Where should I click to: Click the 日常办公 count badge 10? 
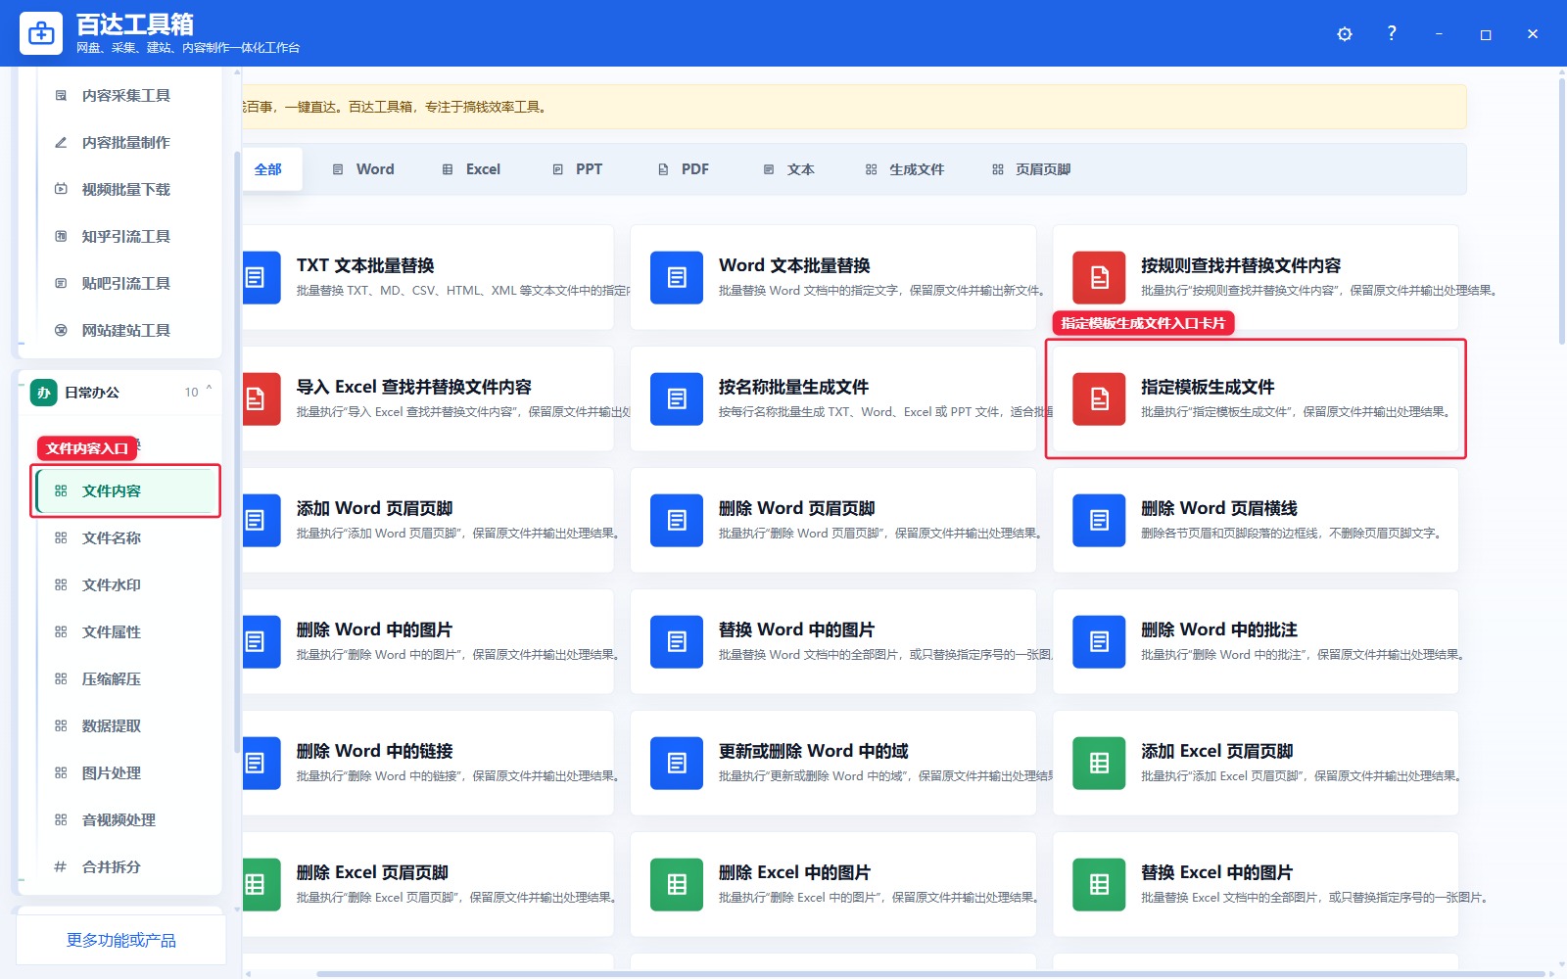(191, 393)
